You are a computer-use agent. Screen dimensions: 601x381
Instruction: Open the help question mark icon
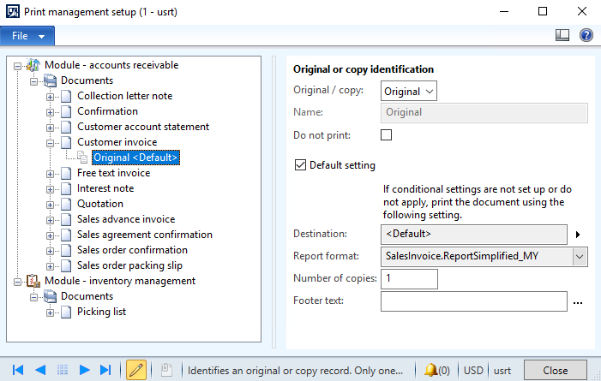[586, 35]
